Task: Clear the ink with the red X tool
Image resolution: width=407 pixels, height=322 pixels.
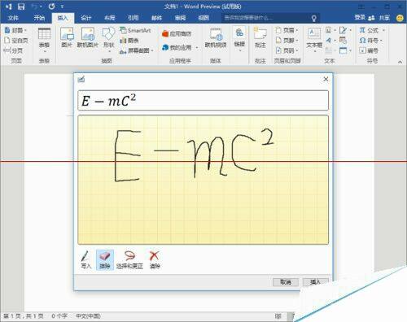Action: [155, 259]
